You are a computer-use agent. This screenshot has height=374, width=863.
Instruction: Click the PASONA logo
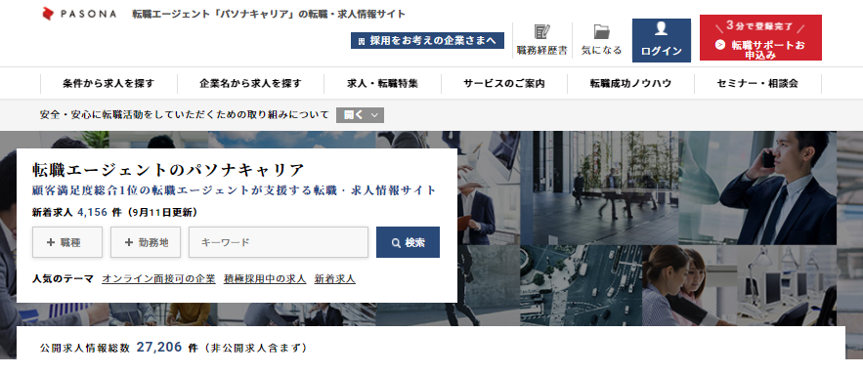(79, 15)
